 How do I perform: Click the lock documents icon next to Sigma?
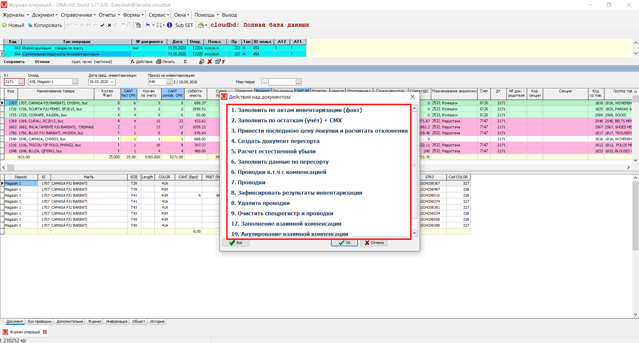tap(201, 62)
